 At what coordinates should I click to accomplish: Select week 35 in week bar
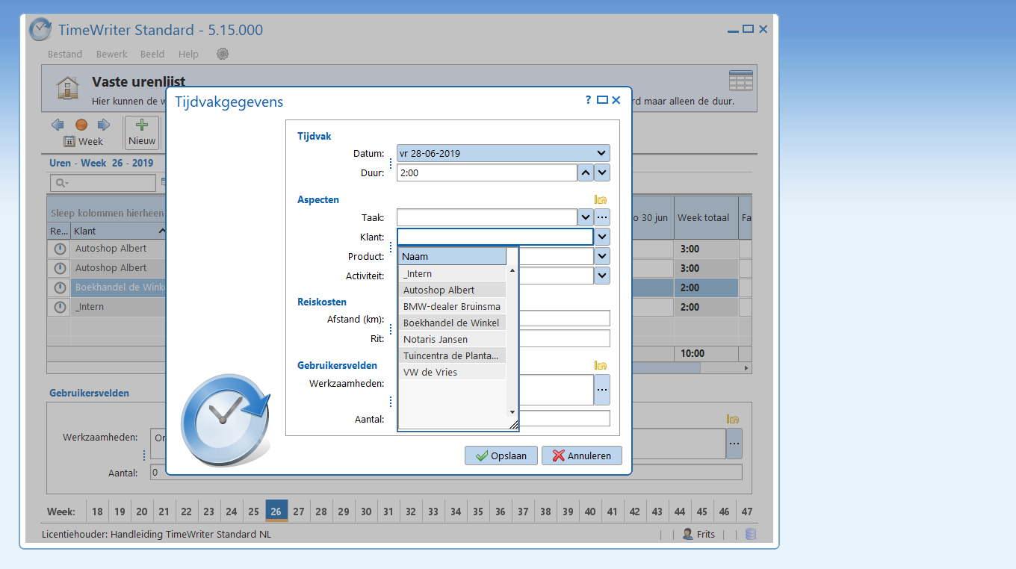point(478,512)
